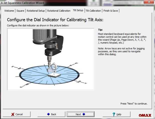Continue with the Next button

coord(80,114)
